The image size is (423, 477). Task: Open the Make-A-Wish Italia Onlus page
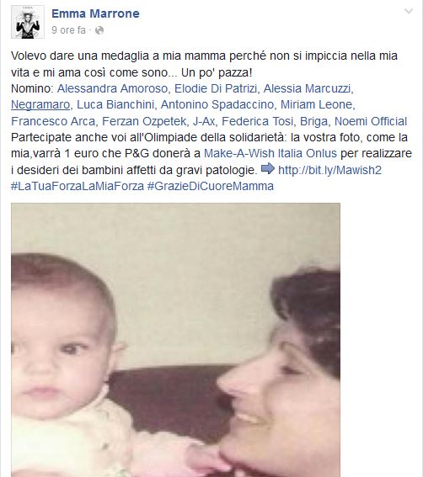[x=270, y=153]
